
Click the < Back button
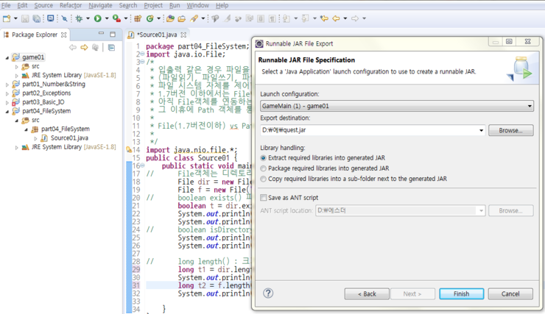point(367,294)
